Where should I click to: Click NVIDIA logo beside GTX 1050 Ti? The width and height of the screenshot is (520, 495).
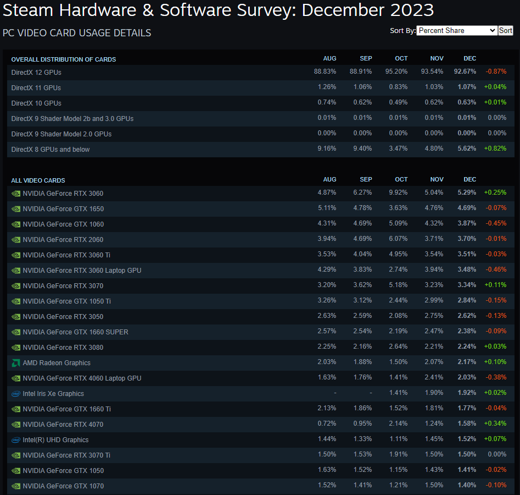(x=16, y=301)
